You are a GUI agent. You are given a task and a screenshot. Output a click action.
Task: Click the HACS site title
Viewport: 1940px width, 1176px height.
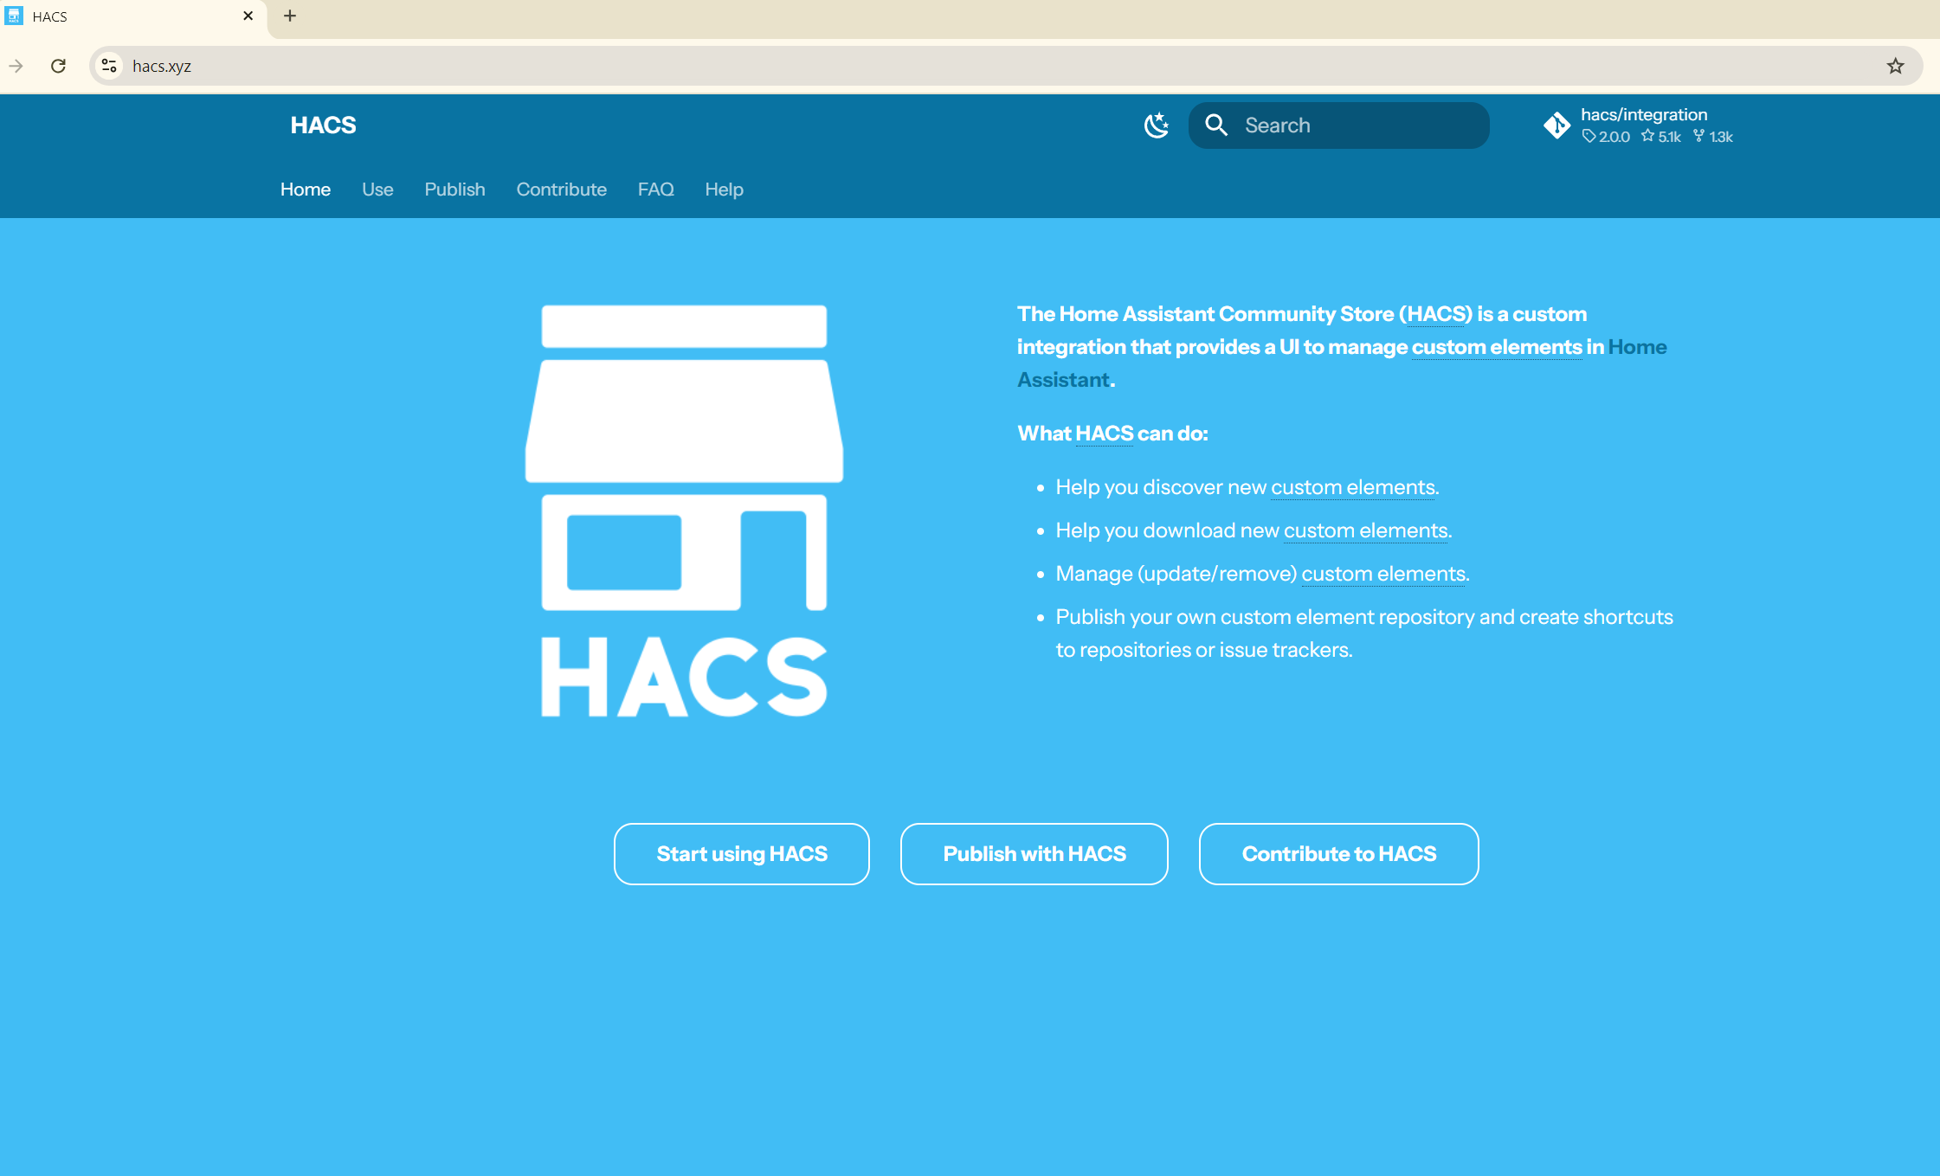point(323,125)
